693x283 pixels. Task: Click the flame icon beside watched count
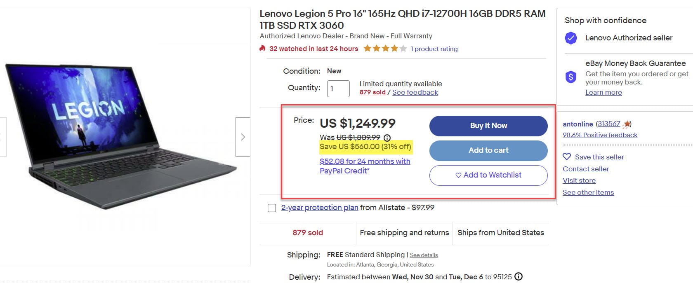click(x=262, y=49)
